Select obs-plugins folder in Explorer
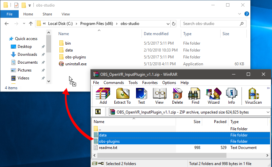The height and width of the screenshot is (167, 272). pos(75,57)
